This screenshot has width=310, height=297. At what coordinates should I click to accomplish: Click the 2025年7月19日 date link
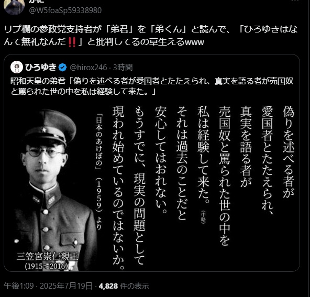(66, 286)
